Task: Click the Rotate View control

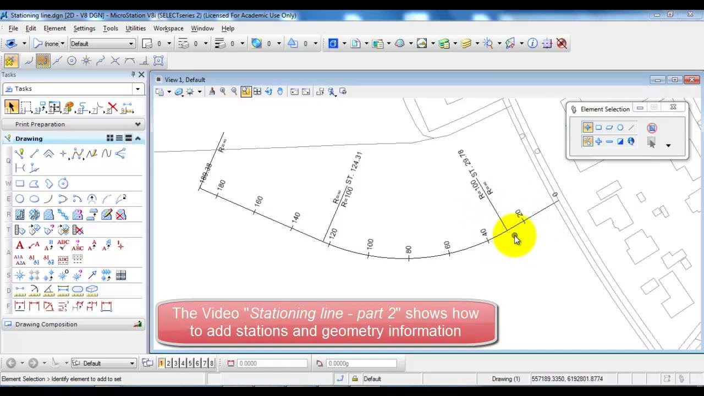Action: point(268,92)
